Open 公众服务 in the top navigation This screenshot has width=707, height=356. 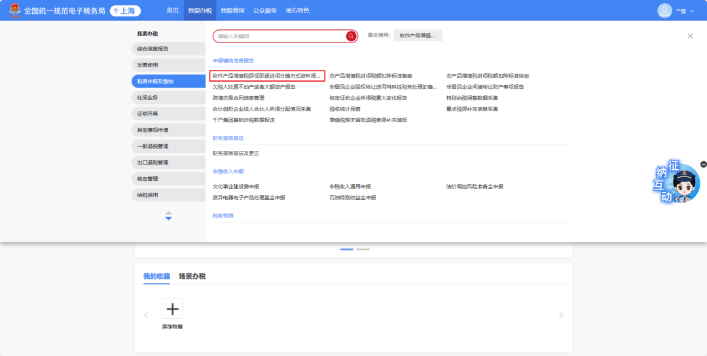265,10
